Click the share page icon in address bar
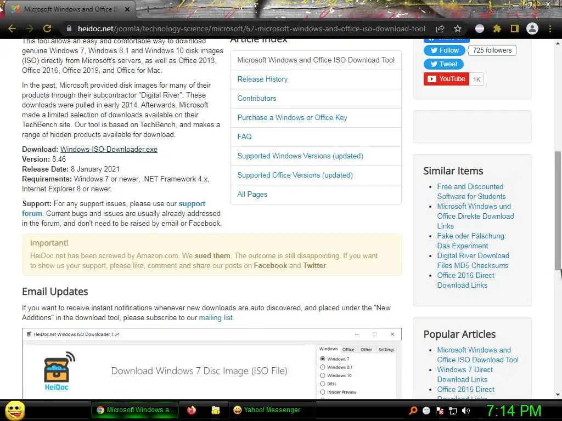 pos(440,29)
